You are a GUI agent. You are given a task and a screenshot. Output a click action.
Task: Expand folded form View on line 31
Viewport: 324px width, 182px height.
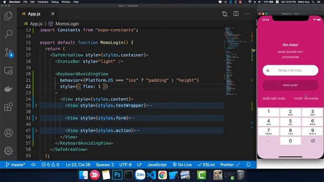36,118
